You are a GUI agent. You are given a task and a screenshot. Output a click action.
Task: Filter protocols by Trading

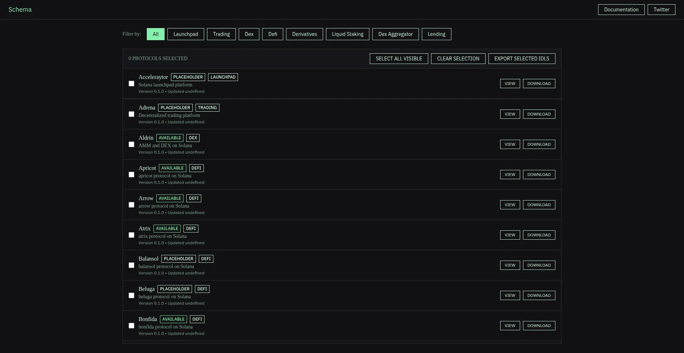coord(221,34)
